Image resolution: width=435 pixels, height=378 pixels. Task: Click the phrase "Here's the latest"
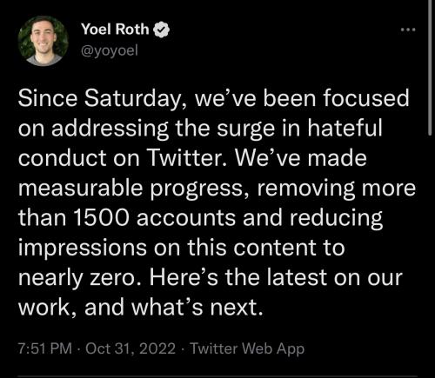[238, 277]
